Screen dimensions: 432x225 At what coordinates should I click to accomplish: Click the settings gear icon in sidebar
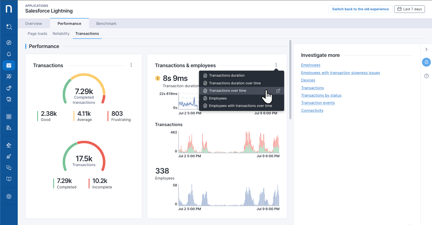tap(9, 196)
